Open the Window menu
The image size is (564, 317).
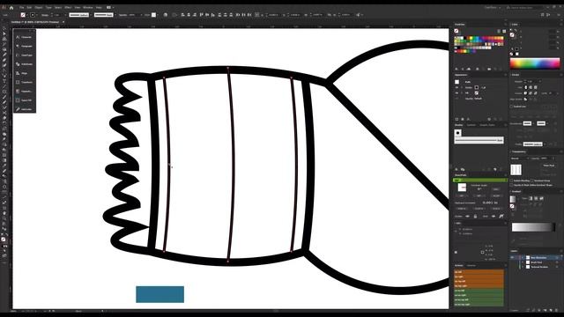(x=88, y=7)
